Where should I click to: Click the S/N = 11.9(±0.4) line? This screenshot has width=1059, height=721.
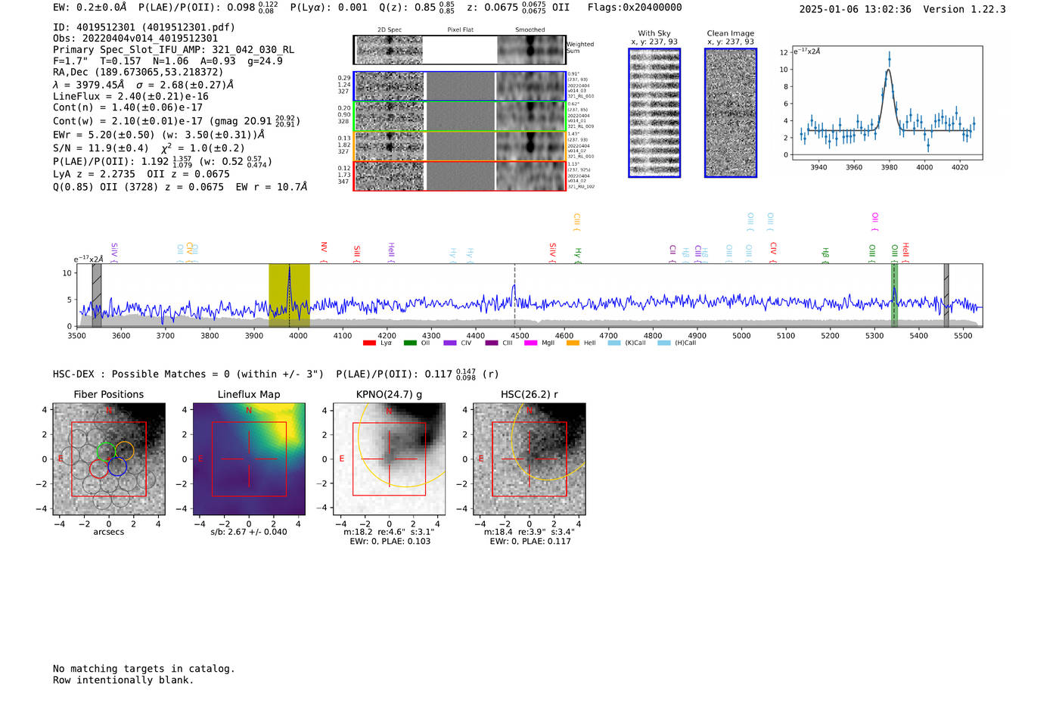click(x=149, y=148)
